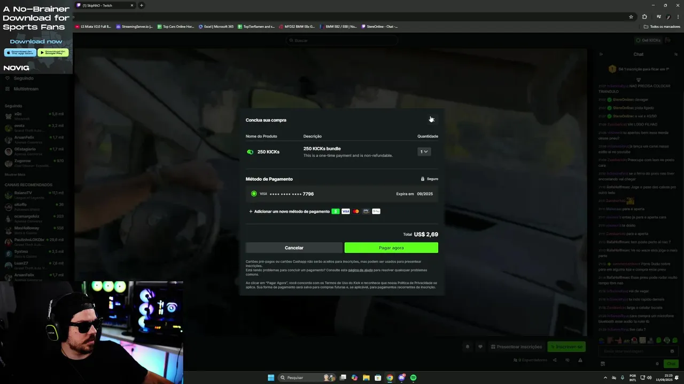Screen dimensions: 684x384
Task: Click the Get KICKs button
Action: [648, 40]
